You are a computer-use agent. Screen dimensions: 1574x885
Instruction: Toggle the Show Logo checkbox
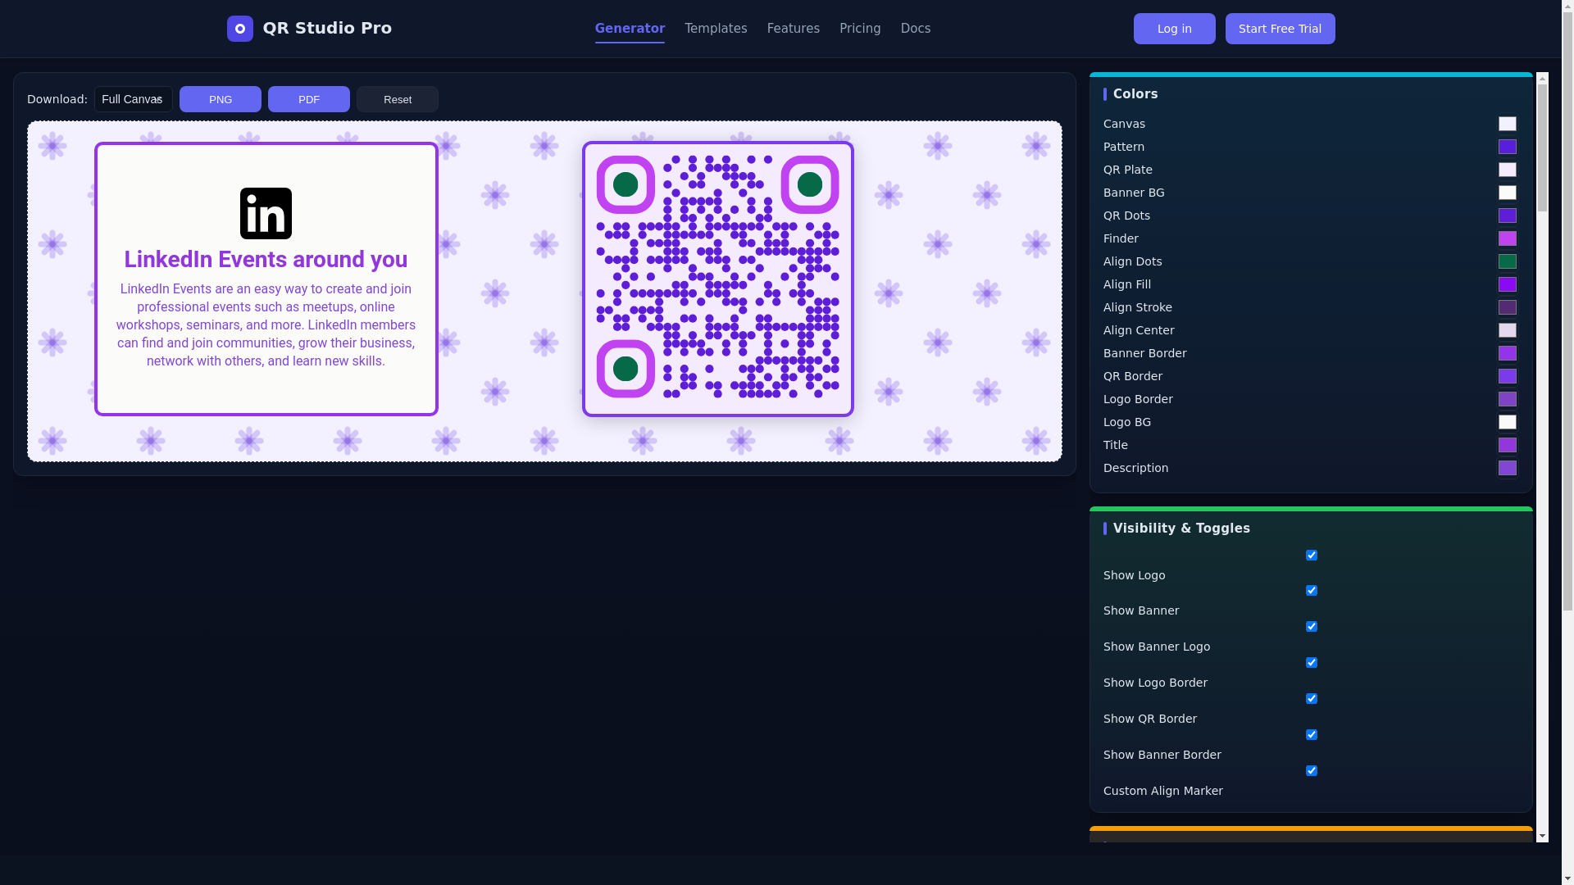click(x=1312, y=555)
